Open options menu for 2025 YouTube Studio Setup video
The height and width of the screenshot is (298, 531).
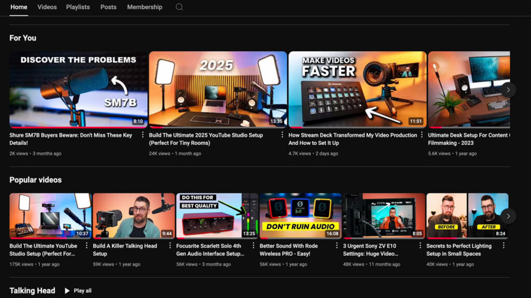click(282, 135)
